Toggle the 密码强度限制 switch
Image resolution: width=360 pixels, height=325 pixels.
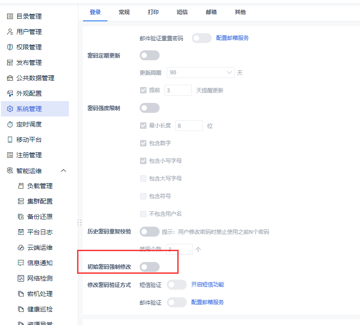[150, 108]
